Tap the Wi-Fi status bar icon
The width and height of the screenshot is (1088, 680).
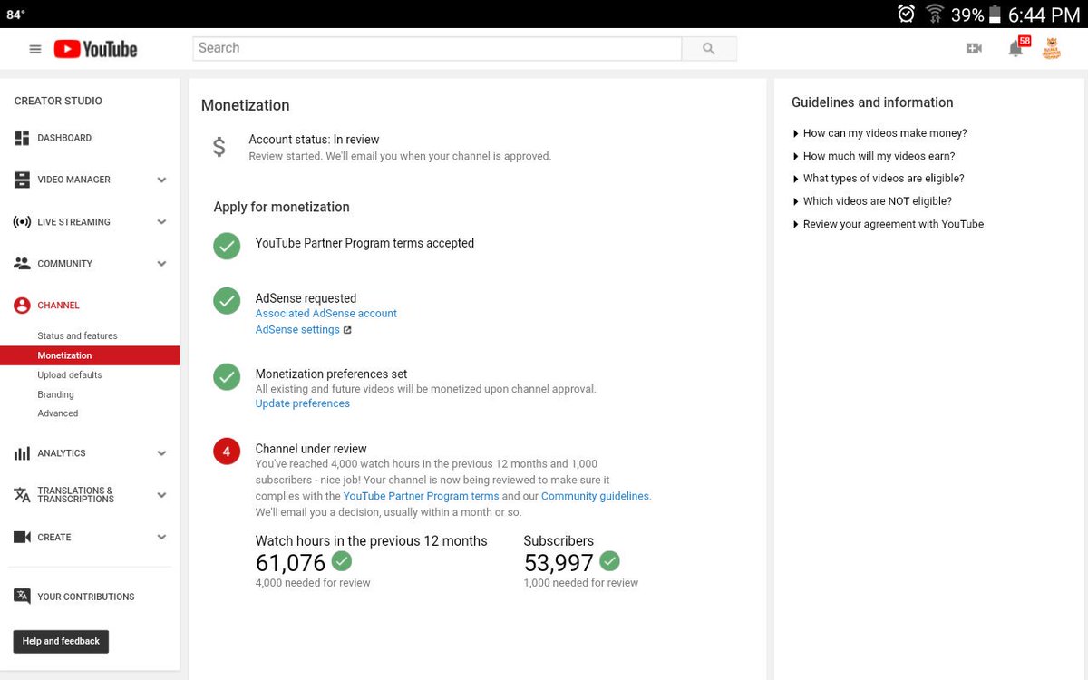(934, 14)
